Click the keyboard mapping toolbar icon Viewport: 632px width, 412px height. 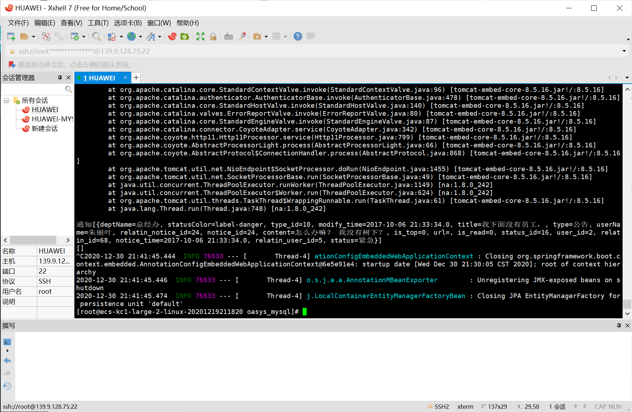229,36
